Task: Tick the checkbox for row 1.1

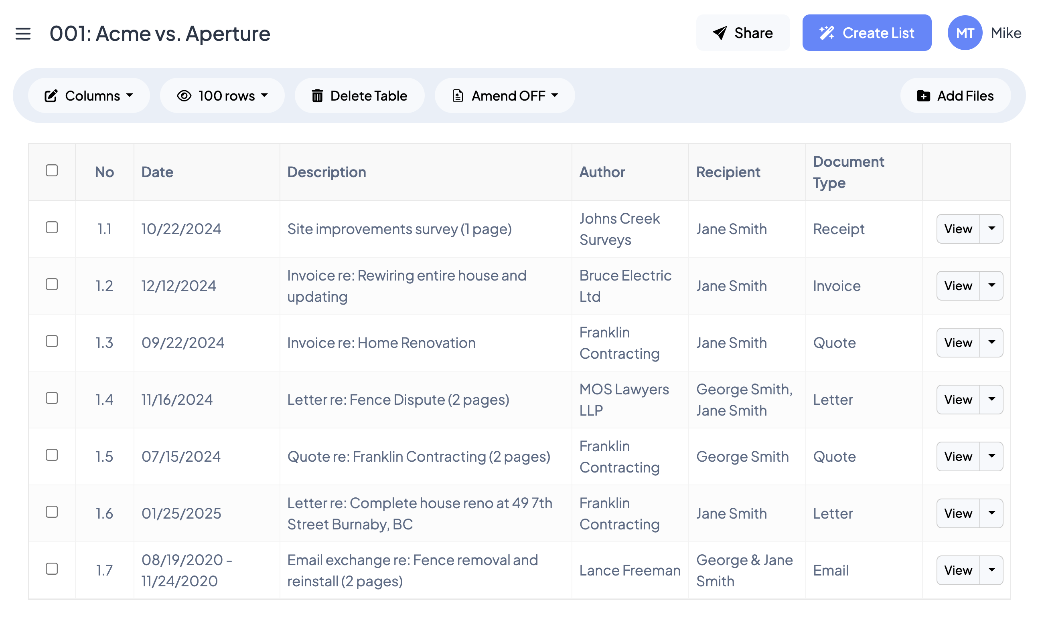Action: click(52, 227)
